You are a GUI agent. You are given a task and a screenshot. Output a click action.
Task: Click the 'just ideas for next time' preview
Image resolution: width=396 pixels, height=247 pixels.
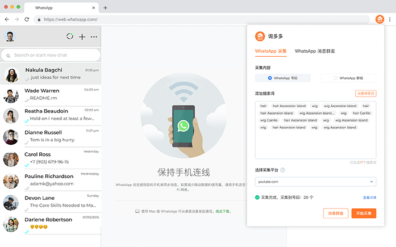click(x=56, y=77)
